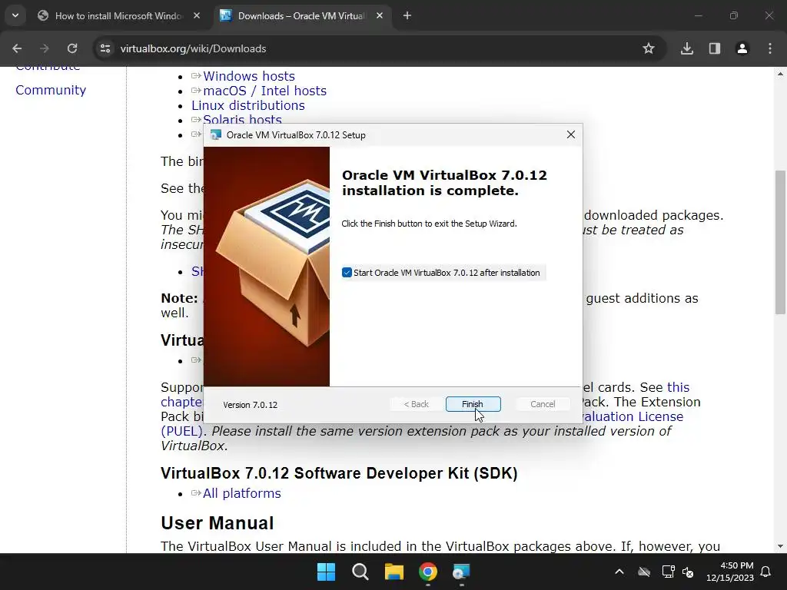Open the 'this' chapter link

pyautogui.click(x=678, y=387)
